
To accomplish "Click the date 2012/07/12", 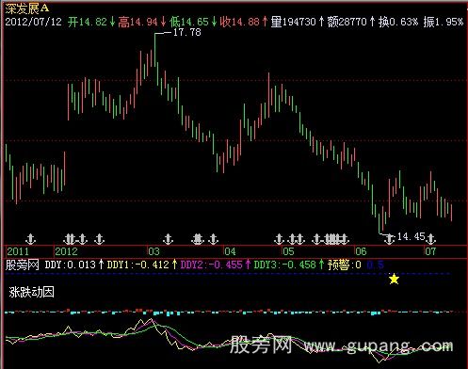I will pyautogui.click(x=33, y=22).
